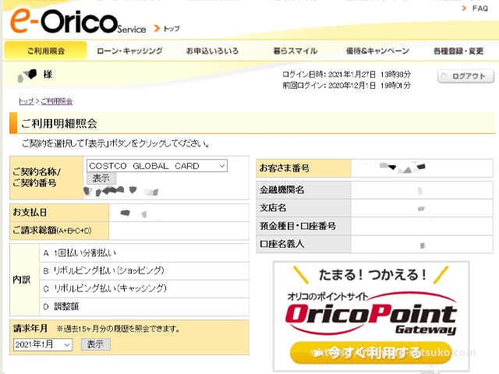Open the 優待&キャンペーン menu
499x374 pixels.
tap(377, 51)
